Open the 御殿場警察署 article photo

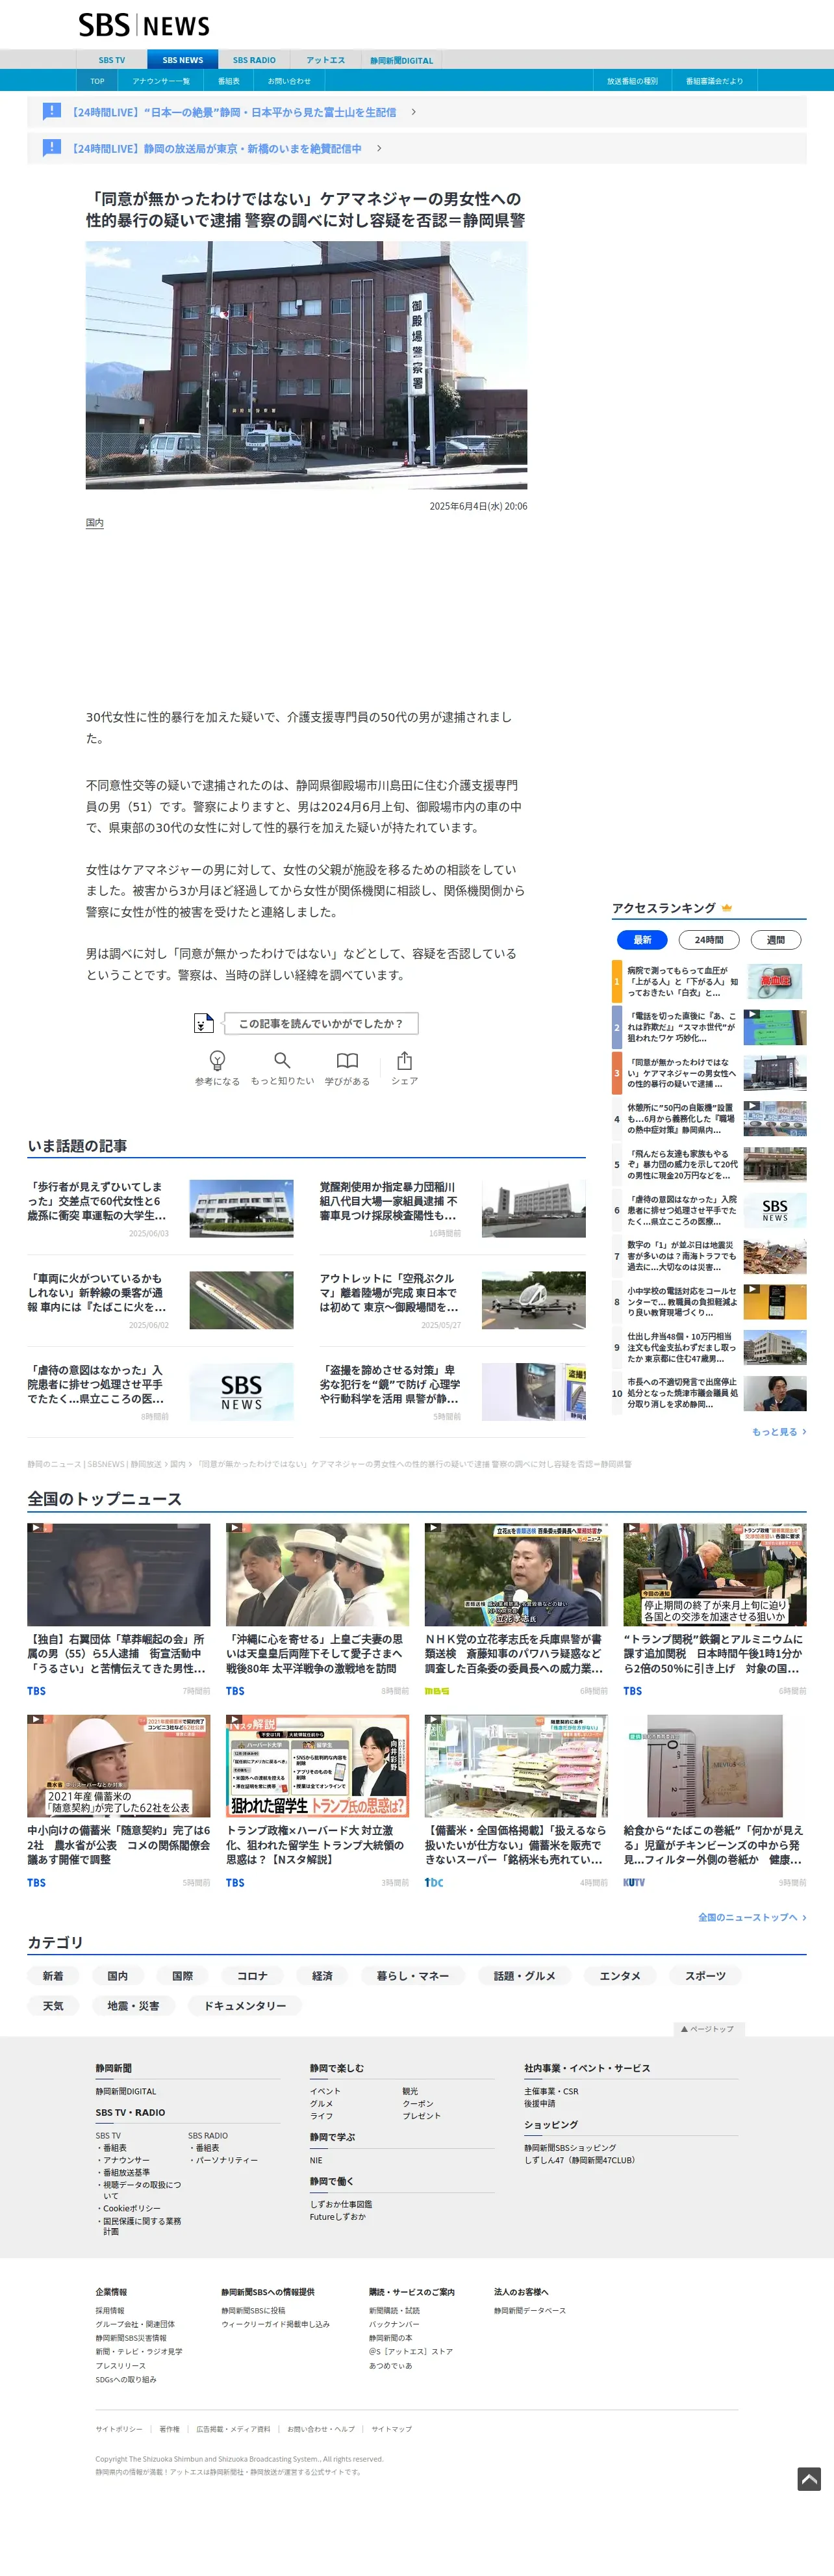click(x=307, y=365)
